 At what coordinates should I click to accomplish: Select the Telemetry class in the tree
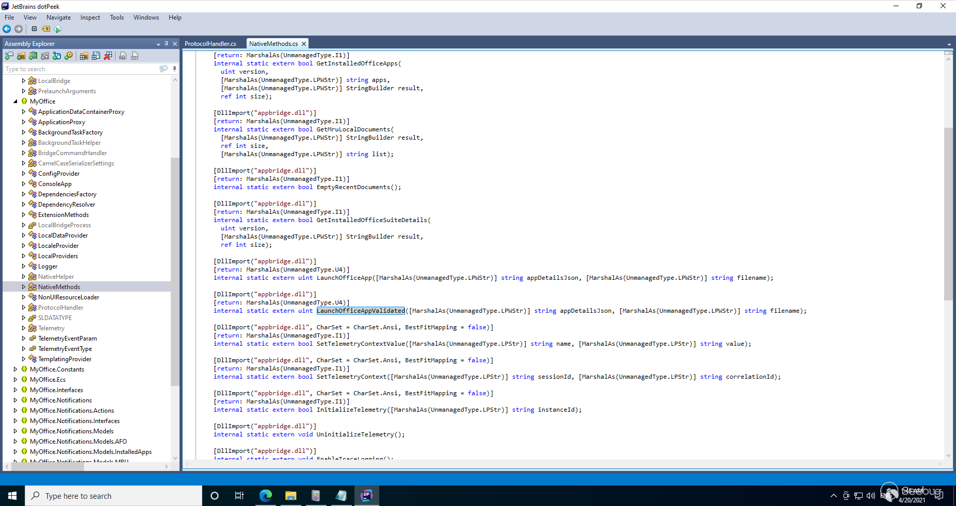pos(51,328)
